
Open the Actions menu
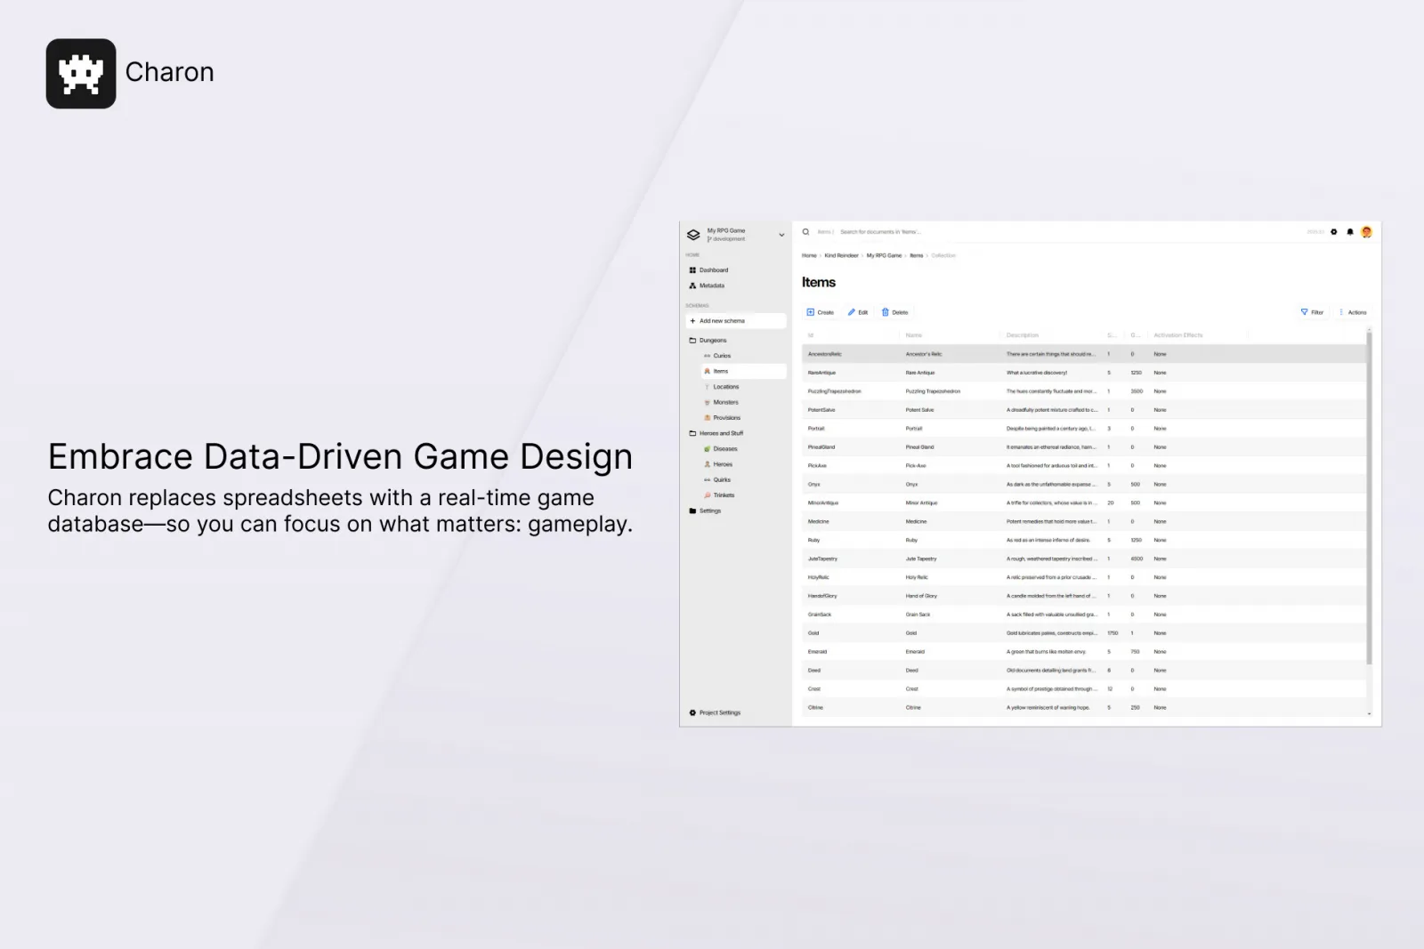[x=1352, y=312]
